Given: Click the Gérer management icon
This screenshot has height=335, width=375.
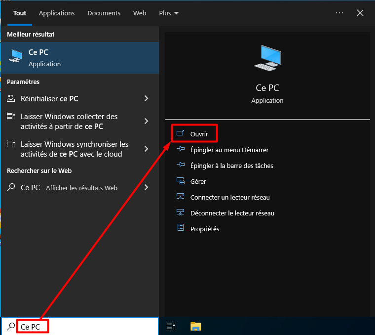Looking at the screenshot, I should pyautogui.click(x=181, y=181).
